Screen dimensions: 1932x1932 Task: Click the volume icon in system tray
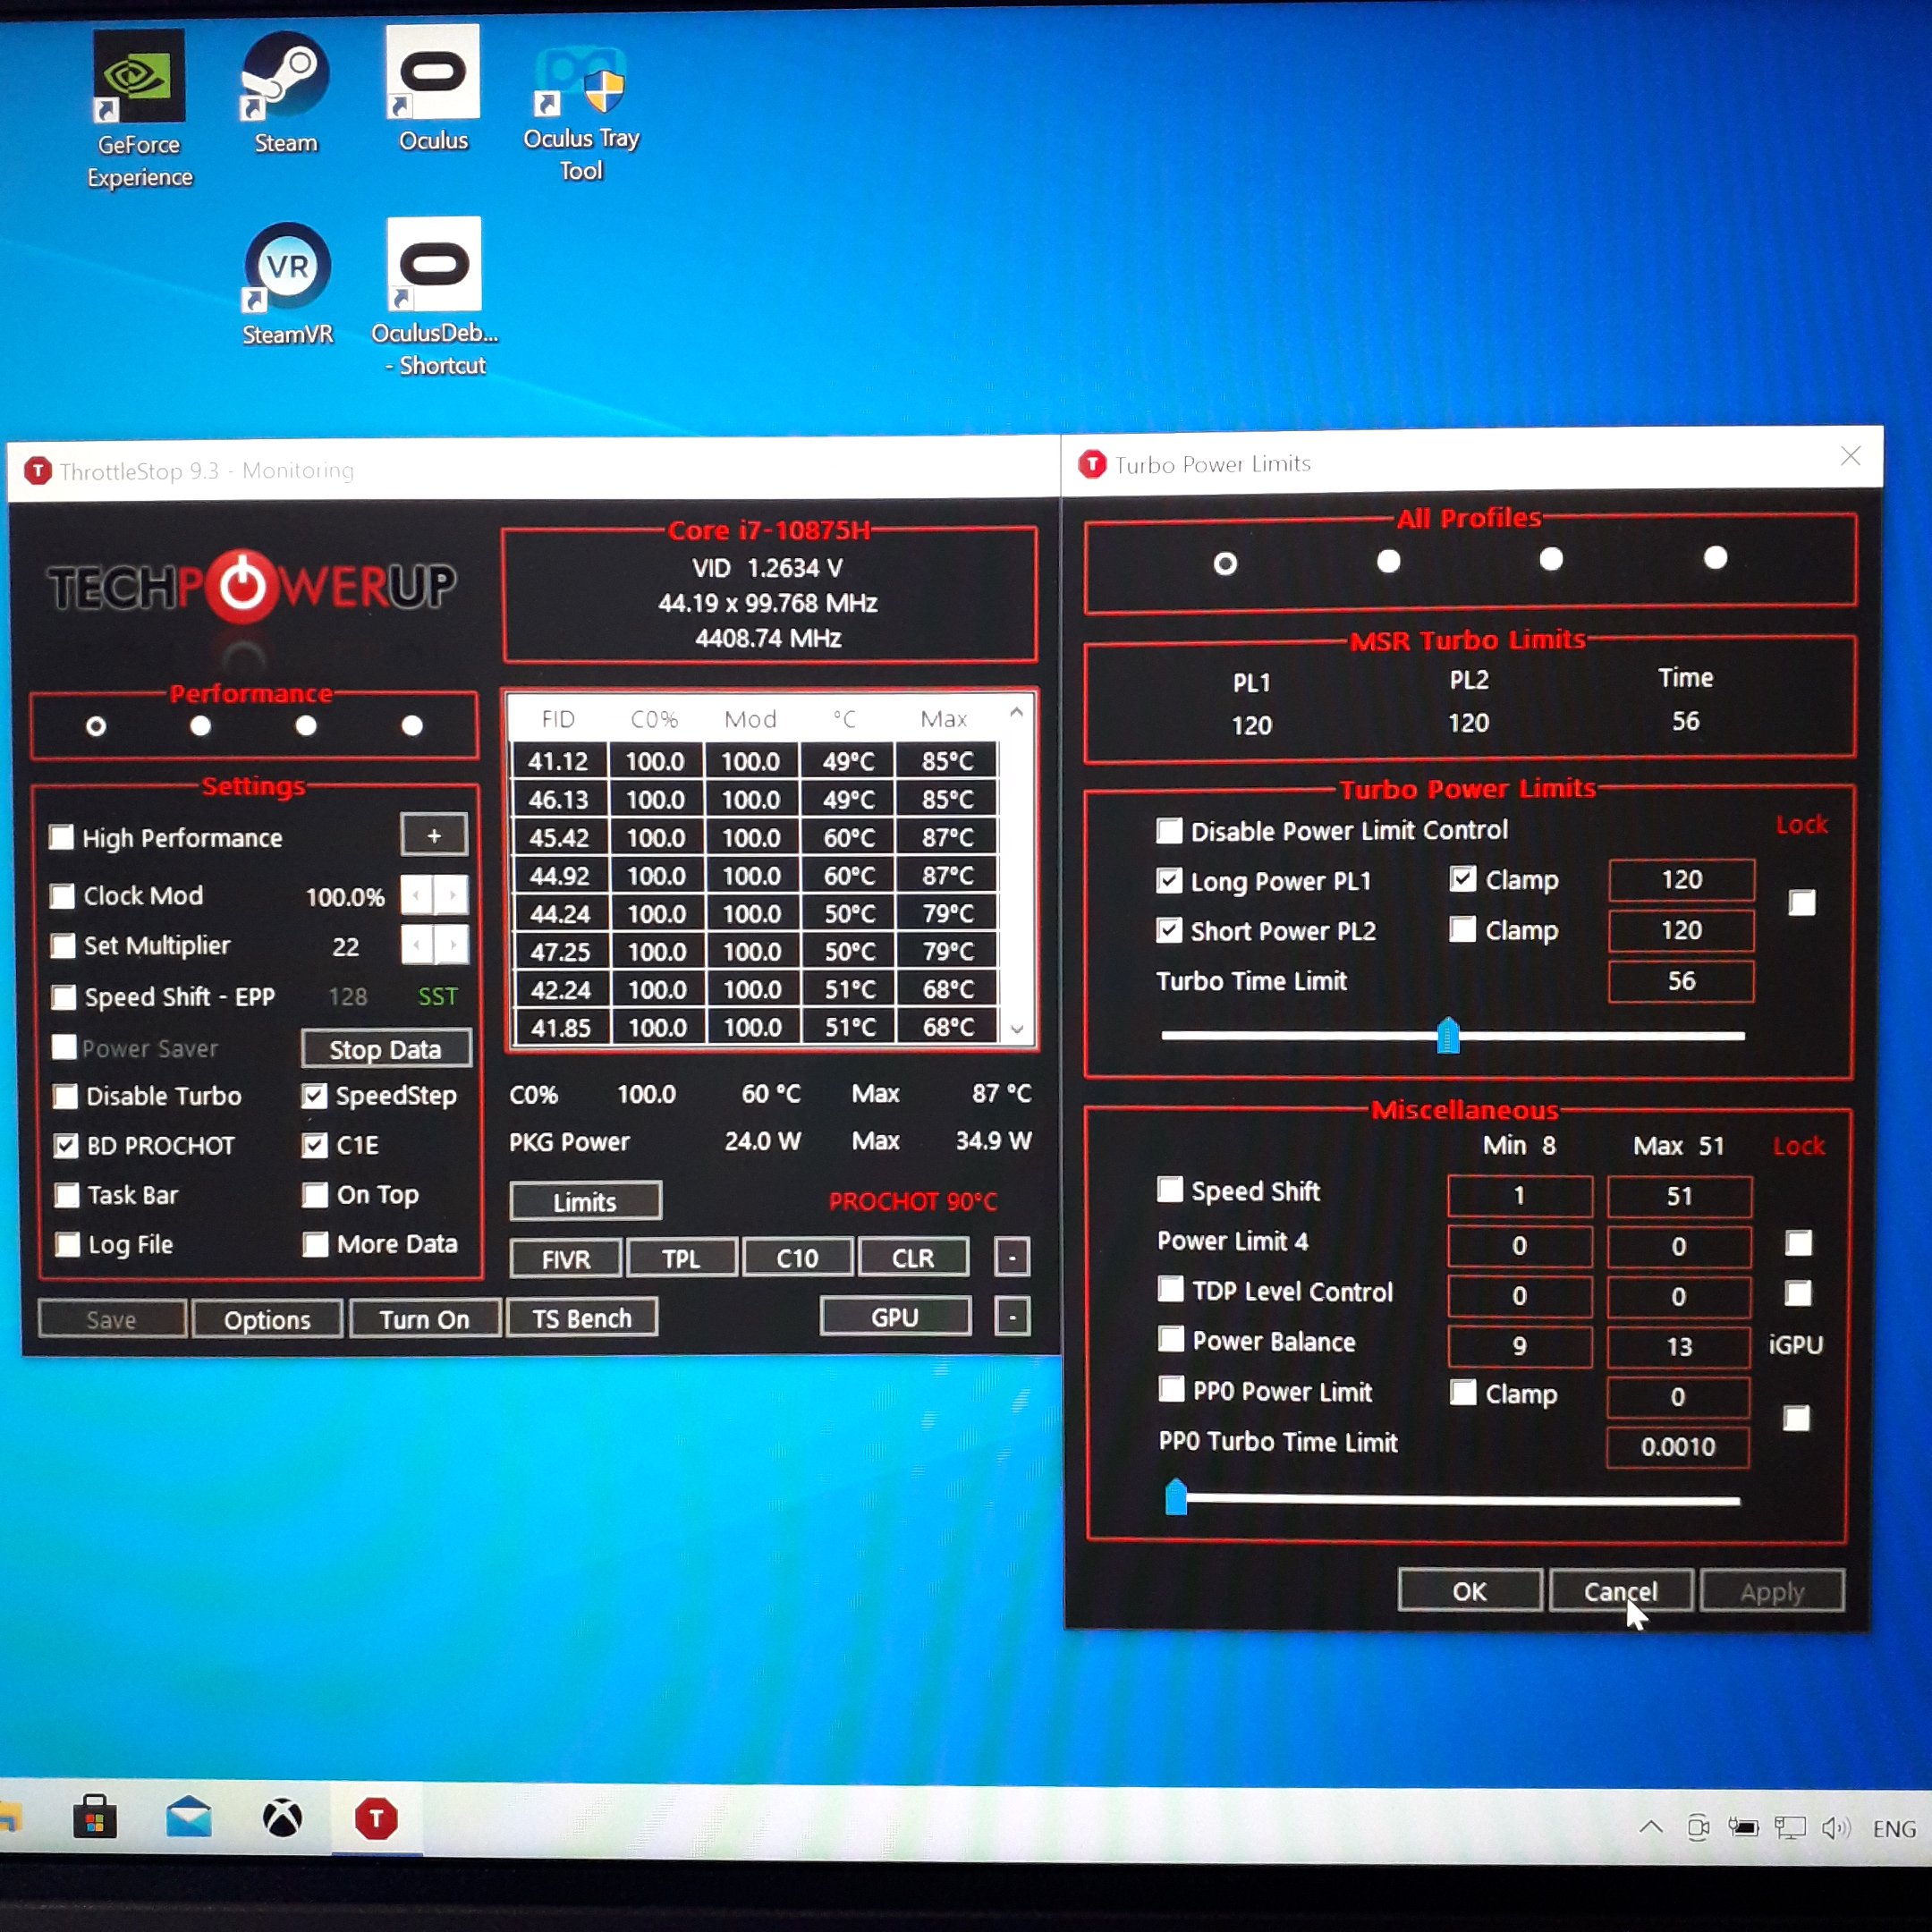pyautogui.click(x=1836, y=1828)
